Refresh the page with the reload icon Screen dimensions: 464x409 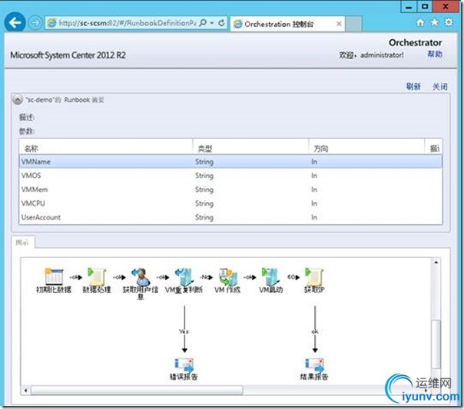tap(221, 23)
